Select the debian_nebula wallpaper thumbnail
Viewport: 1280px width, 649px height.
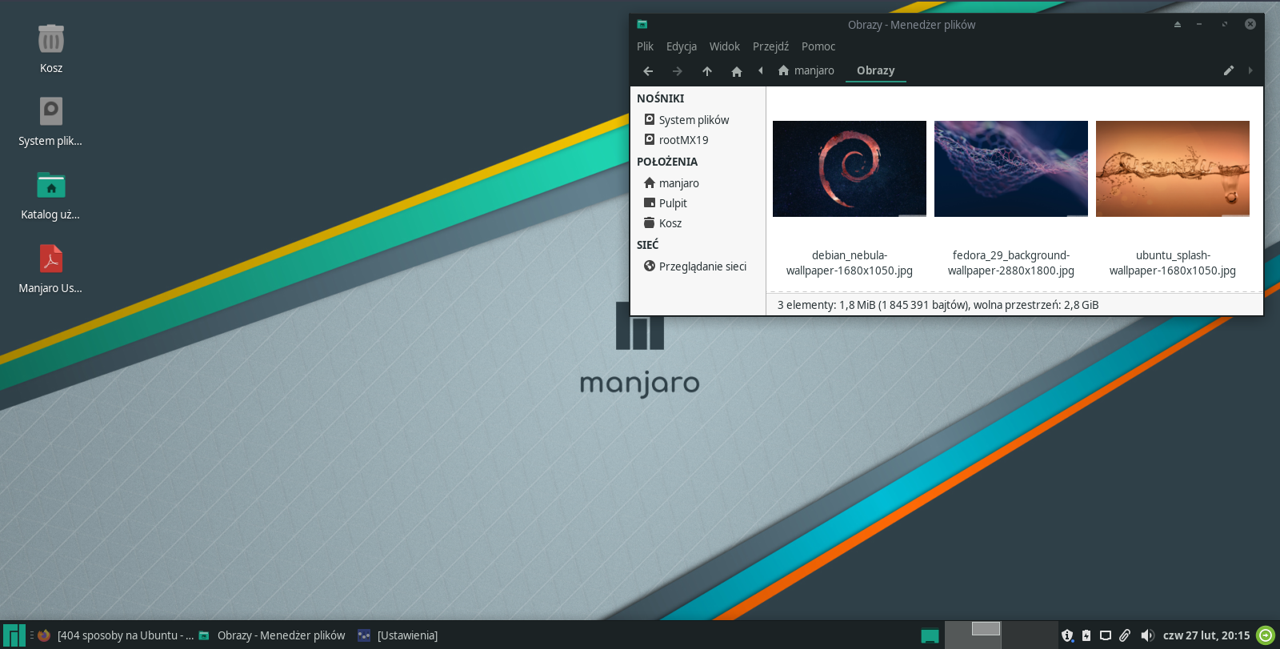pyautogui.click(x=850, y=169)
